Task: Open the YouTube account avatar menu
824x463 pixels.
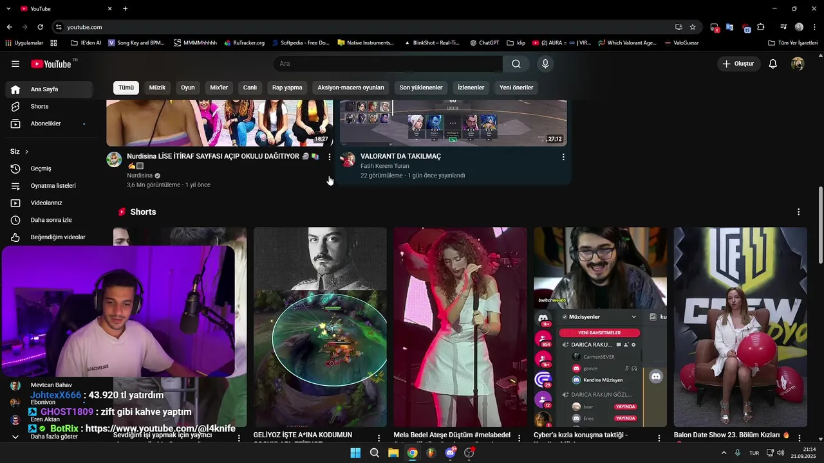Action: pyautogui.click(x=798, y=64)
